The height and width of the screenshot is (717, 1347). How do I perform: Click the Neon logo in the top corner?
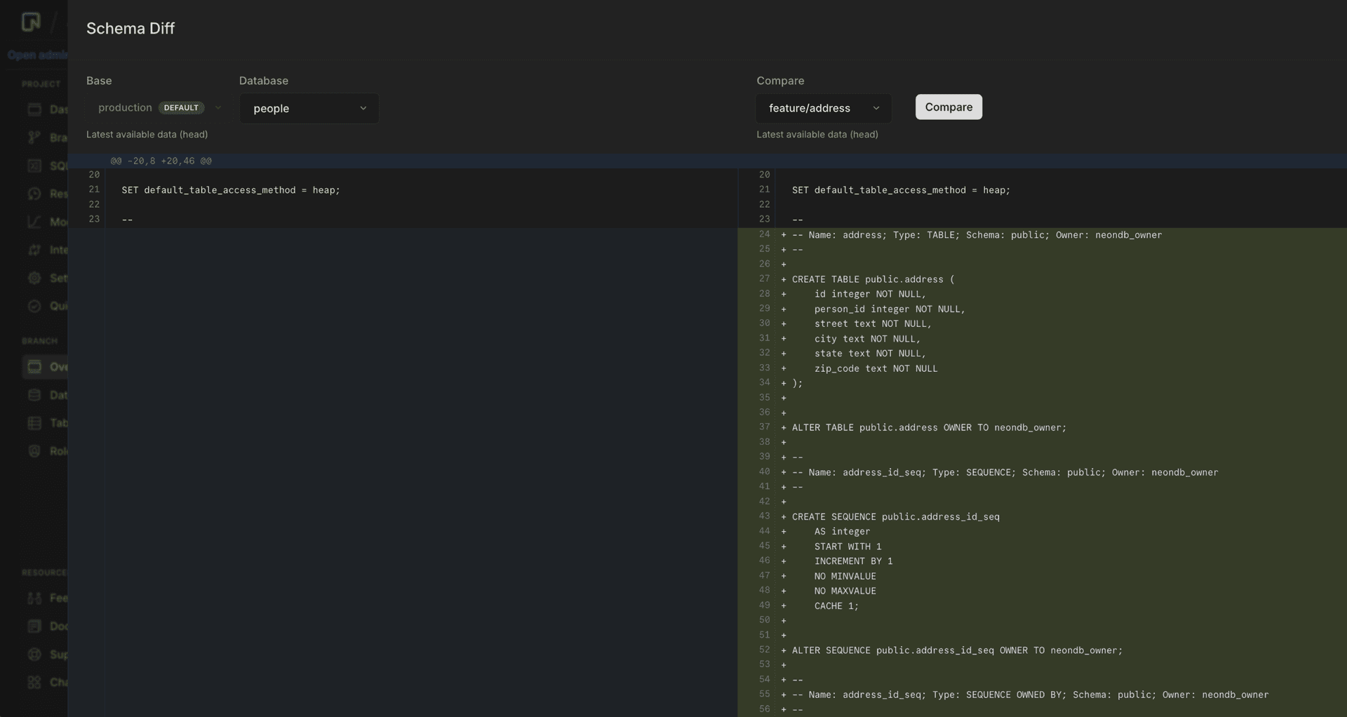30,22
